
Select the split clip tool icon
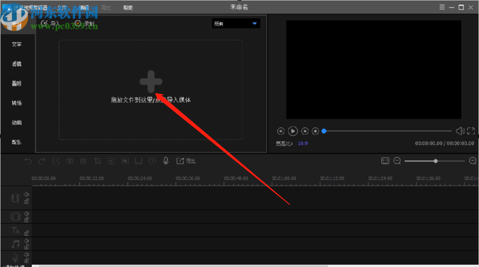70,161
